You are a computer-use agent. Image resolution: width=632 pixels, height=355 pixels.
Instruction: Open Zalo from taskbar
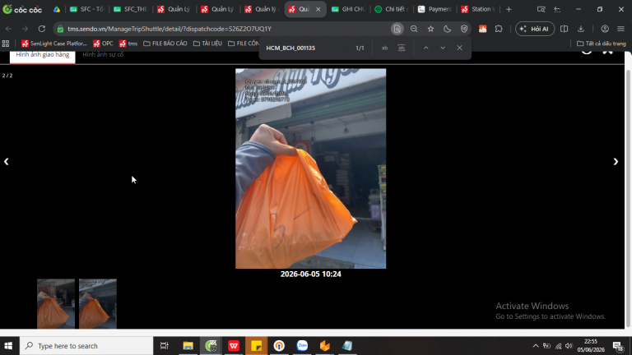point(302,346)
